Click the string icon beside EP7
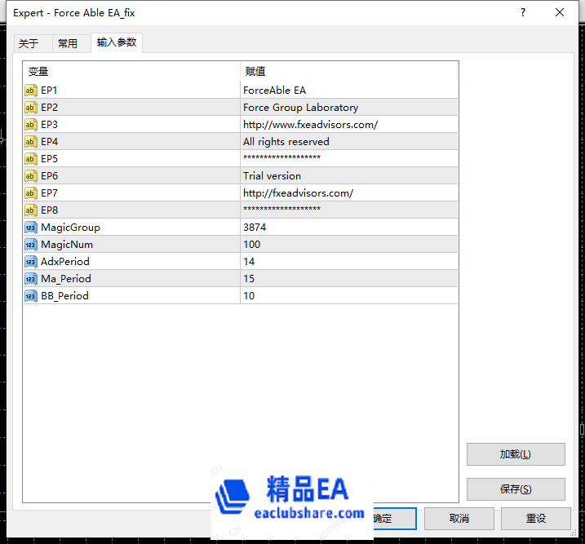Viewport: 585px width, 544px height. coord(31,193)
